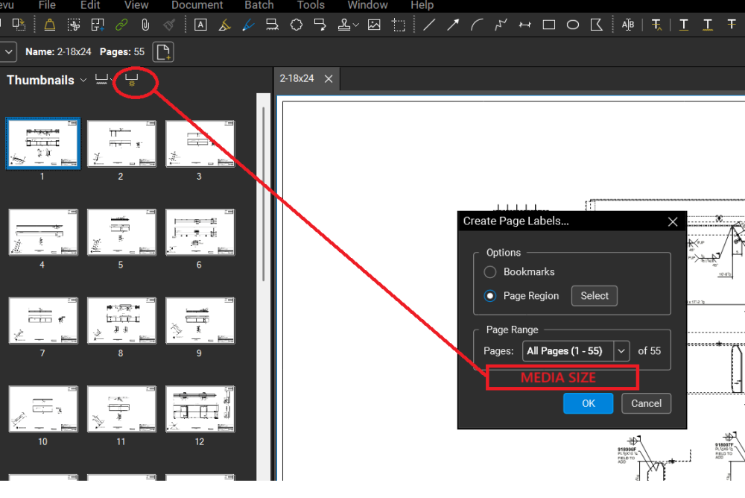
Task: Select the Rectangle tool
Action: (x=549, y=25)
